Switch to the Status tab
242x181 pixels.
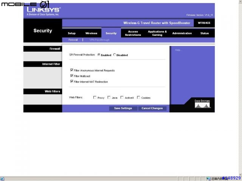205,33
